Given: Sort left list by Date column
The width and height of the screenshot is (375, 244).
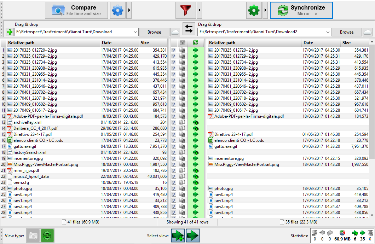Looking at the screenshot, I should (119, 43).
